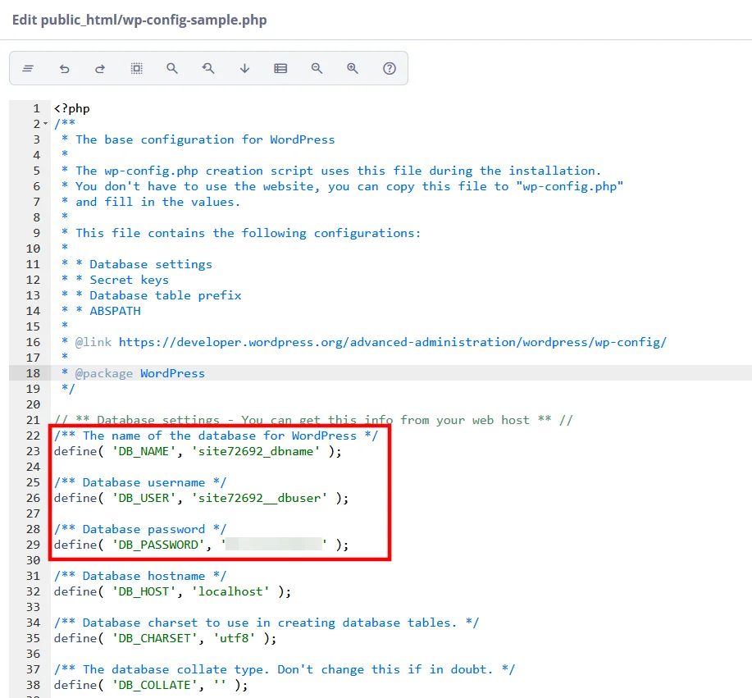This screenshot has width=752, height=698.
Task: Open the keyboard shortcuts panel
Action: tap(280, 68)
